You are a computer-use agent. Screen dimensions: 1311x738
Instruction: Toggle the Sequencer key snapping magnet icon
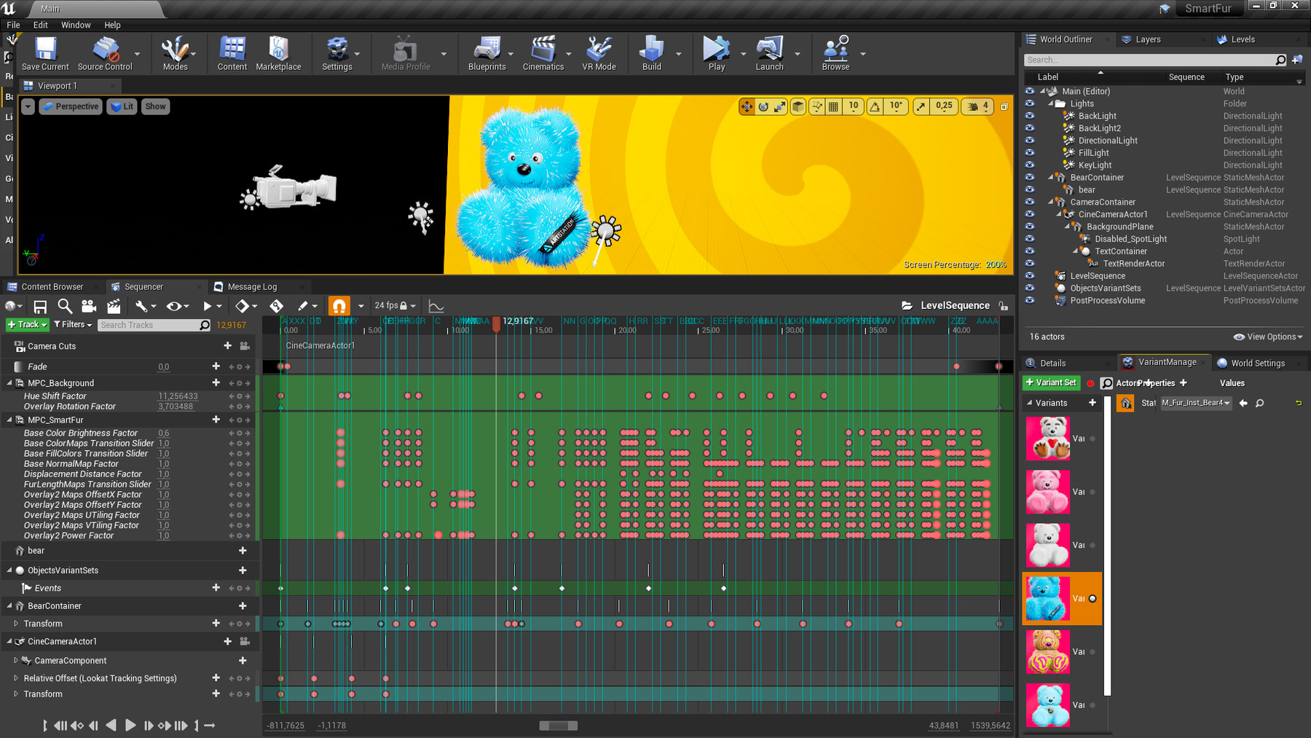pyautogui.click(x=339, y=306)
